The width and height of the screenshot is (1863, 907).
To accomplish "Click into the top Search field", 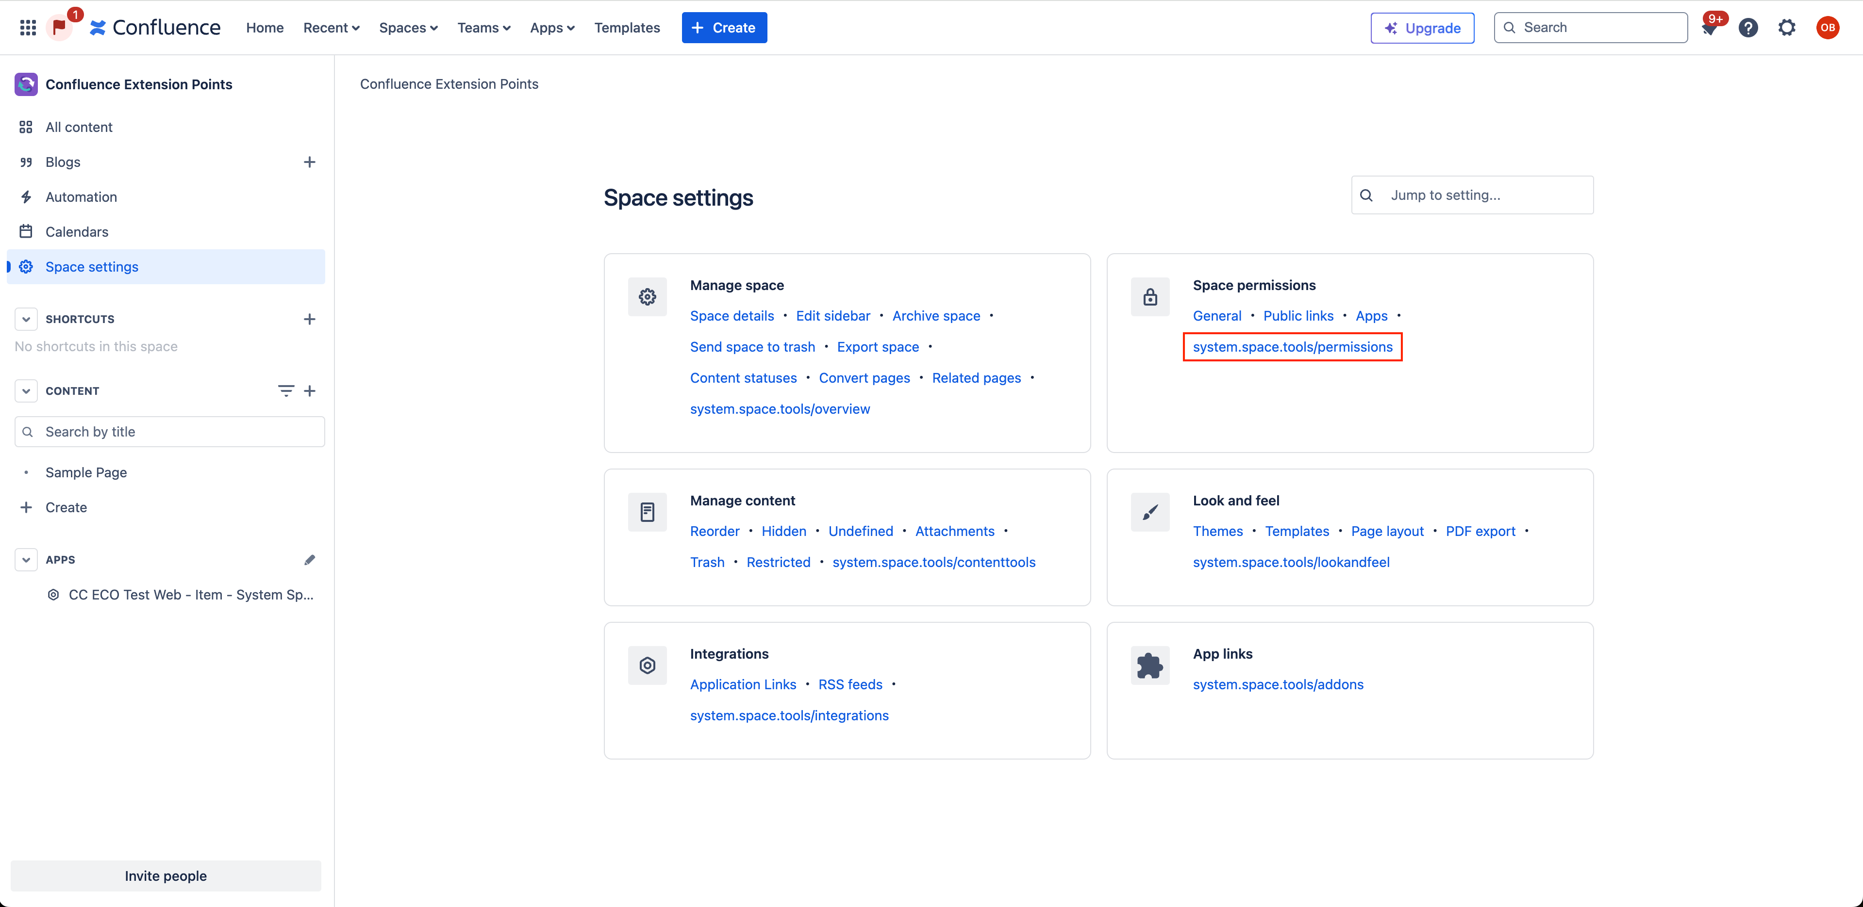I will coord(1590,28).
